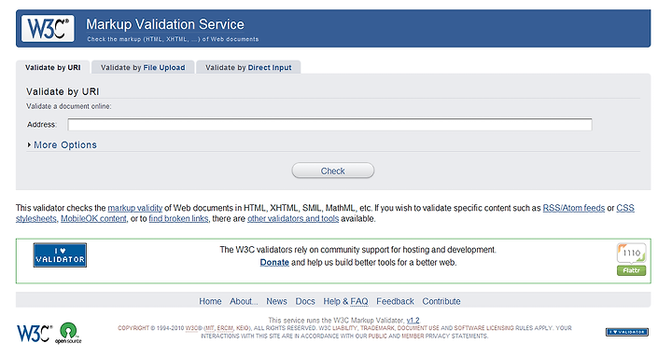The height and width of the screenshot is (357, 672).
Task: Click the public privacy link in footer
Action: click(378, 336)
